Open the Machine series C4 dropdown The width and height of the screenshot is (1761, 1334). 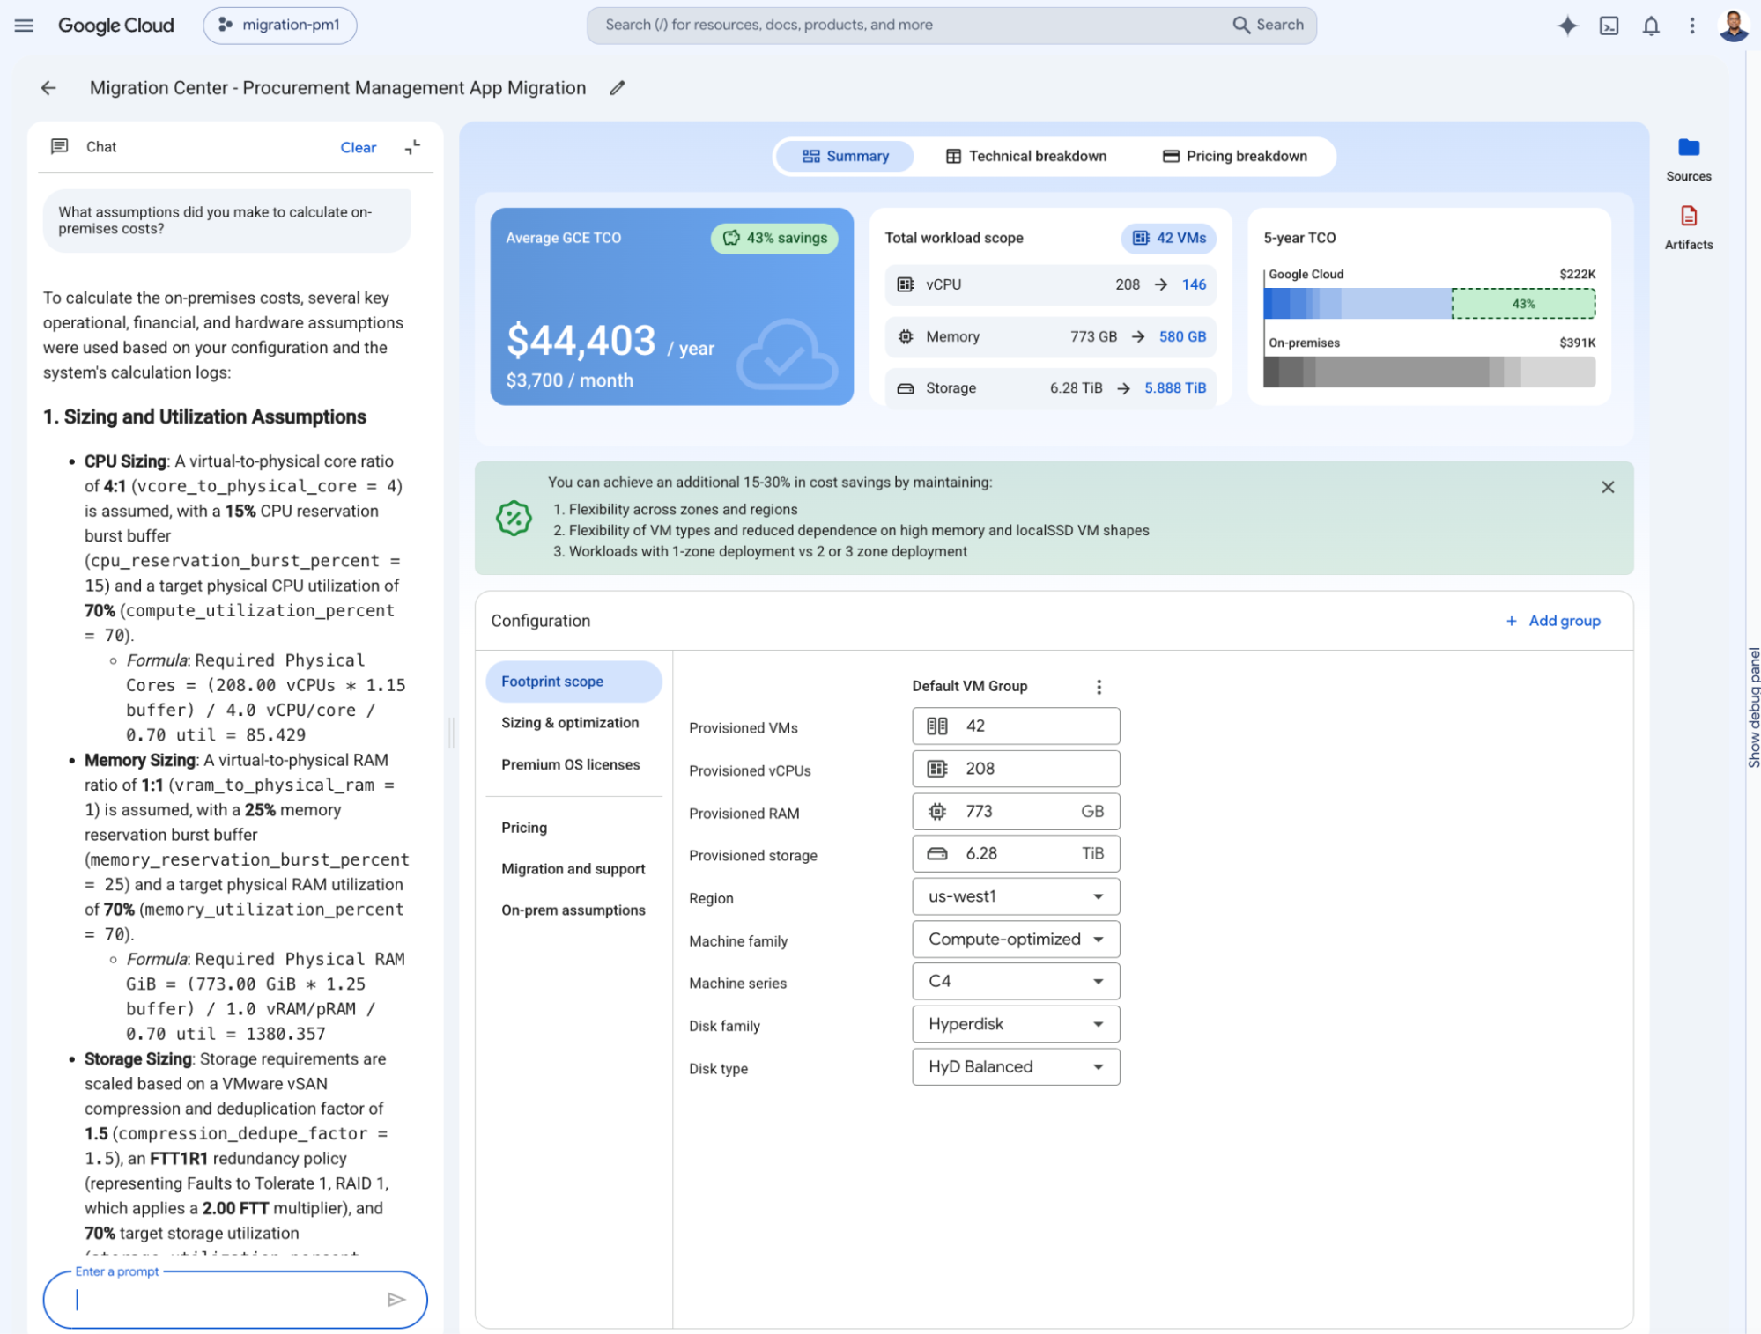click(1016, 981)
